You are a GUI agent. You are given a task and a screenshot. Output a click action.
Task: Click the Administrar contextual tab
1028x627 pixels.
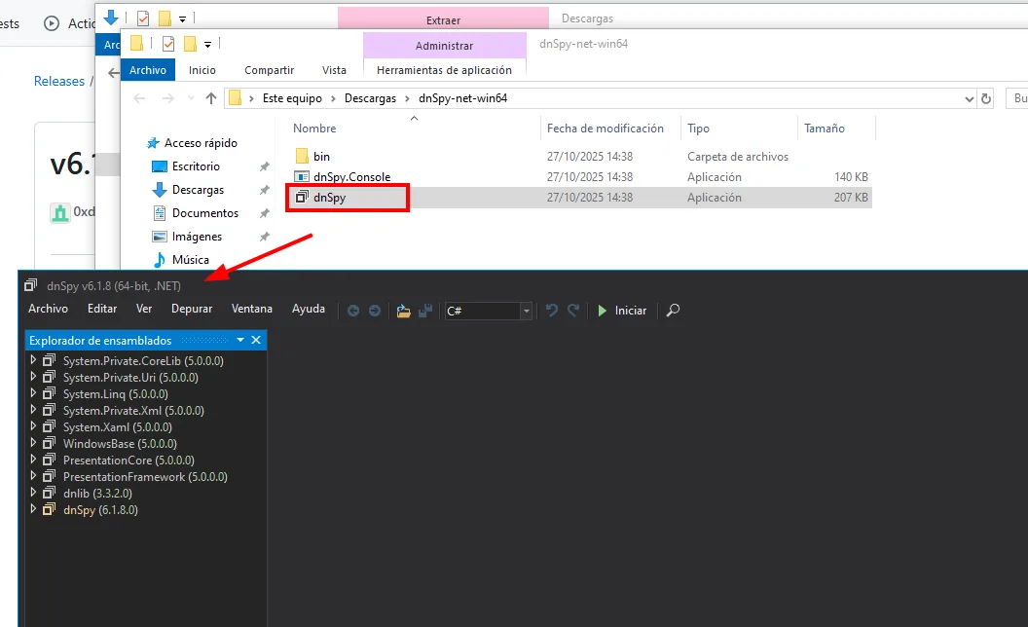[444, 45]
